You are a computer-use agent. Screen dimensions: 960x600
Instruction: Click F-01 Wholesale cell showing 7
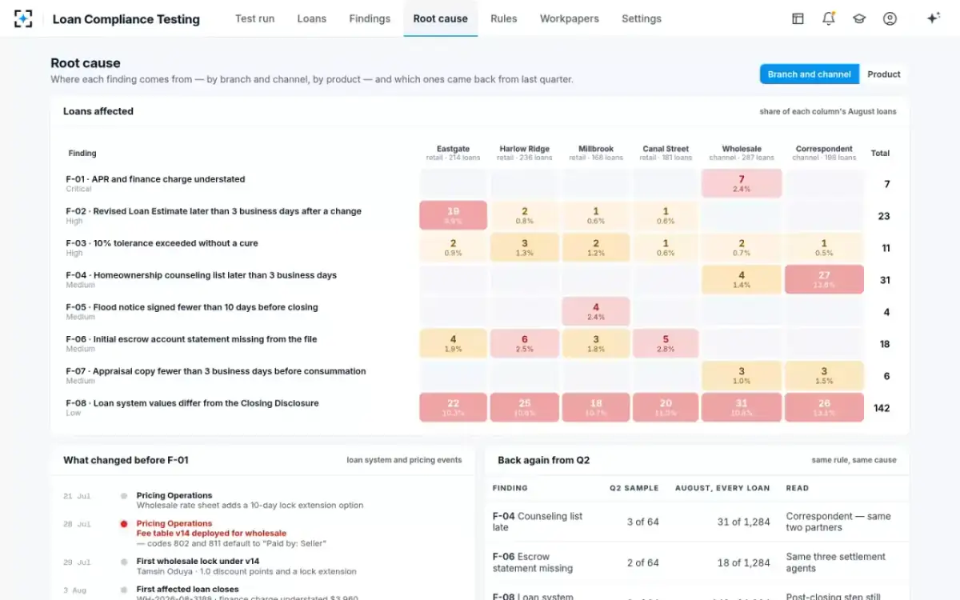(742, 184)
